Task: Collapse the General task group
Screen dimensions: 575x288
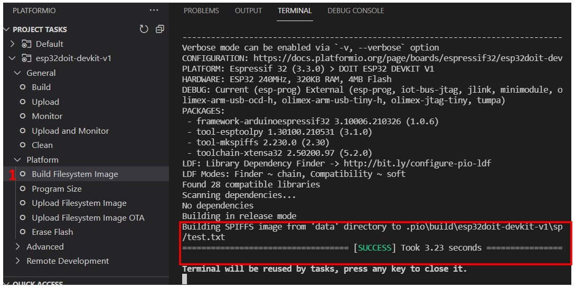Action: [17, 73]
